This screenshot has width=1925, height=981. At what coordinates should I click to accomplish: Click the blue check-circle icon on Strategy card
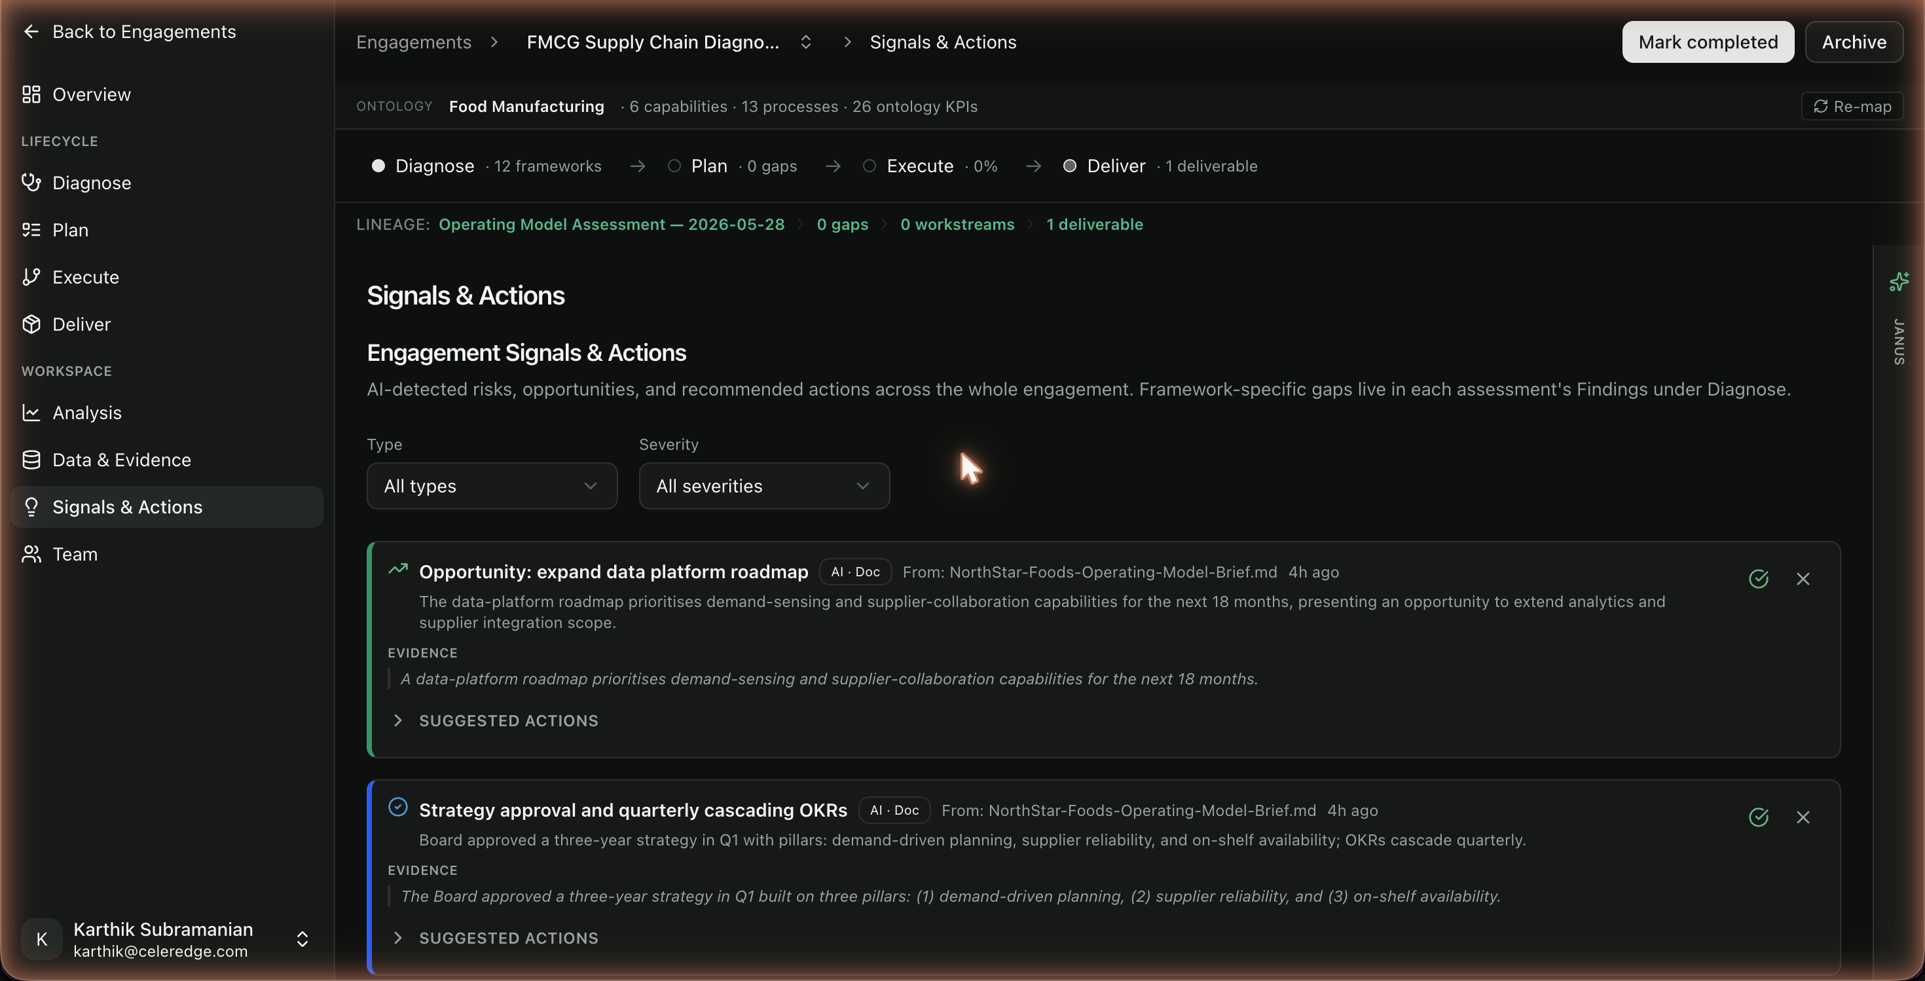point(397,807)
